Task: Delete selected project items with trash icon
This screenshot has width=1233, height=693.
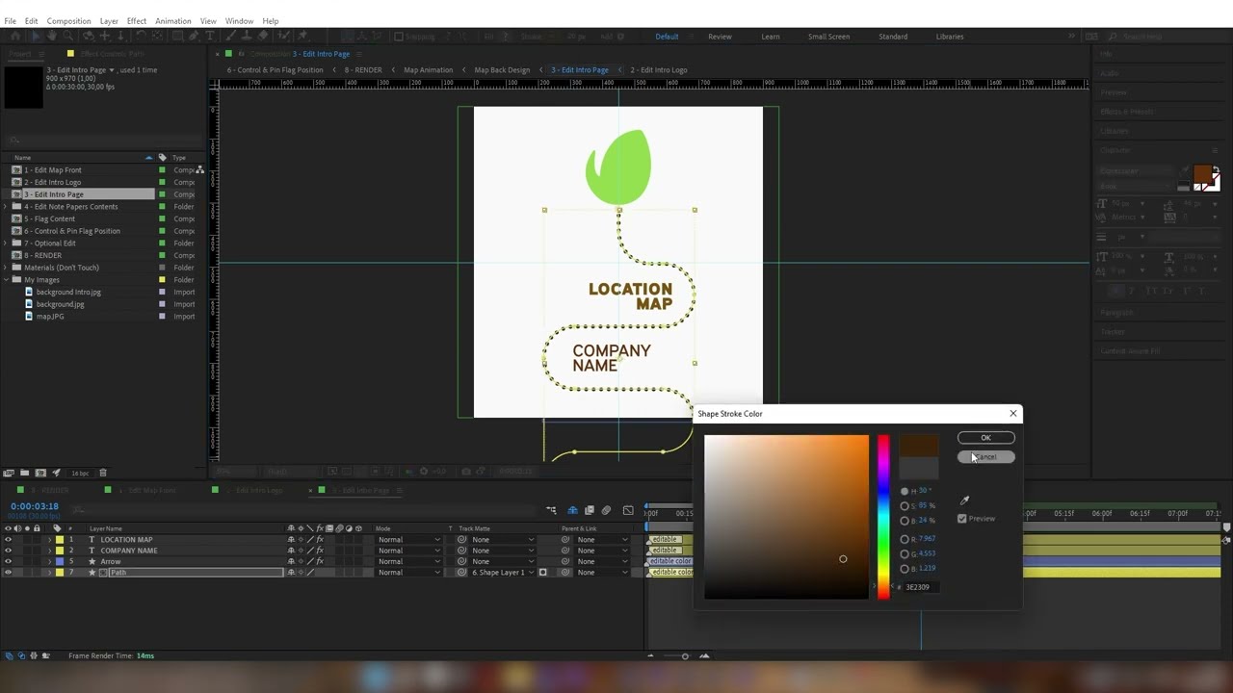Action: (x=103, y=473)
